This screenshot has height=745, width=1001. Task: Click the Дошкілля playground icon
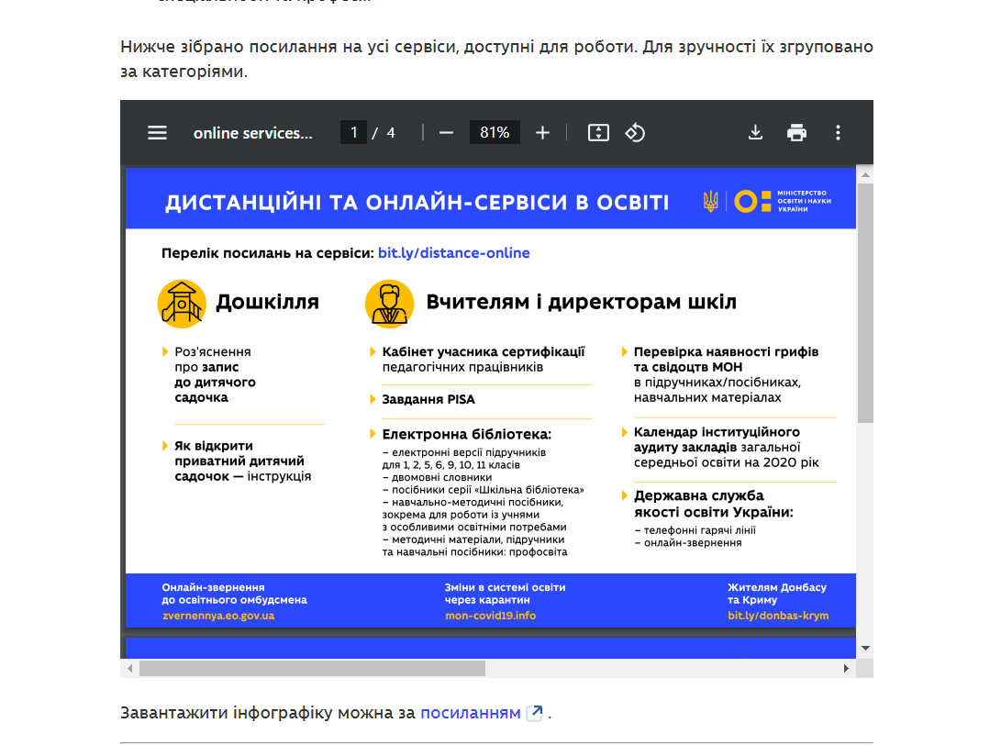[x=181, y=304]
